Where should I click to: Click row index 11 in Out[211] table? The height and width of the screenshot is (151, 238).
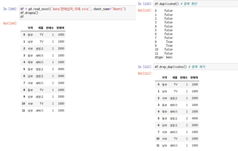158,146
